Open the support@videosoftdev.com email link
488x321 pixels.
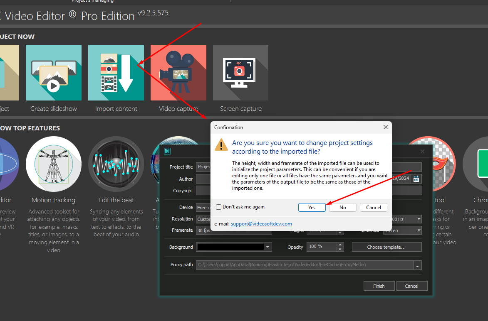click(x=261, y=224)
